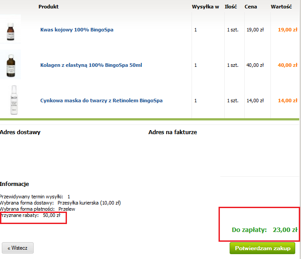
Task: Click the Przyznane rabaty 50,00 zł line
Action: pyautogui.click(x=30, y=215)
